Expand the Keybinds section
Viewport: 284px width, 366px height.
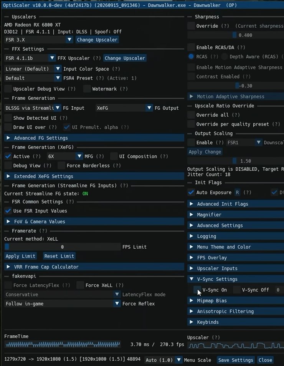click(236, 322)
